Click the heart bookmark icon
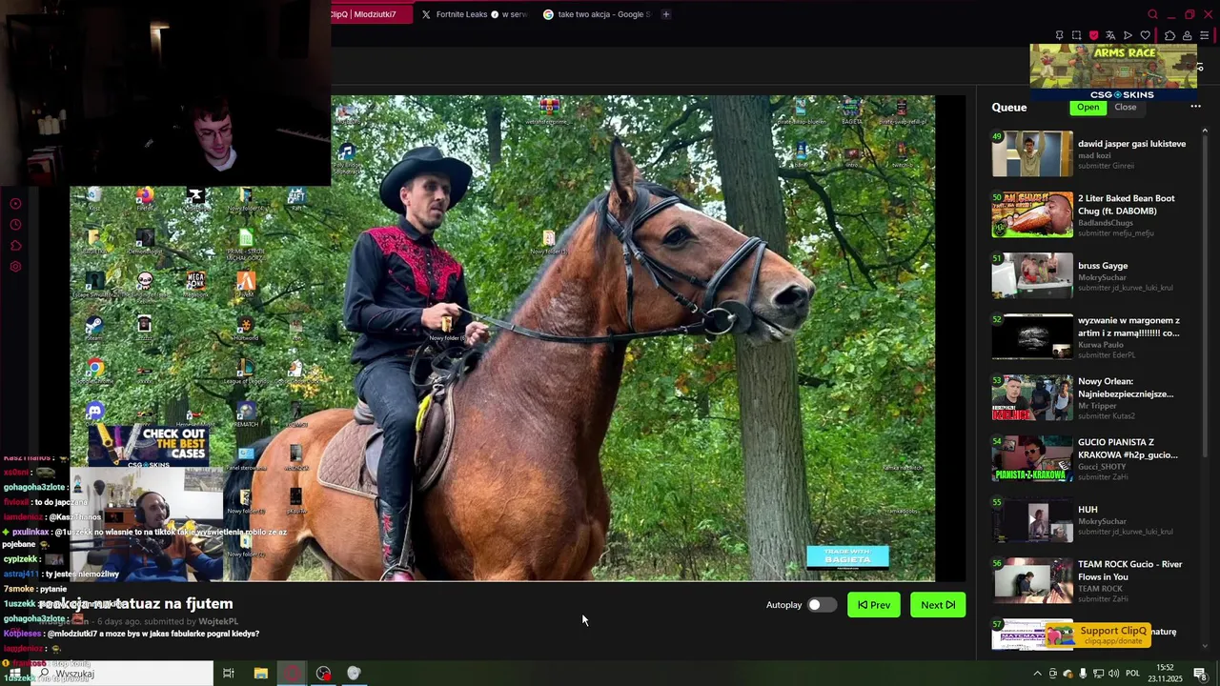The image size is (1220, 686). pyautogui.click(x=1146, y=35)
